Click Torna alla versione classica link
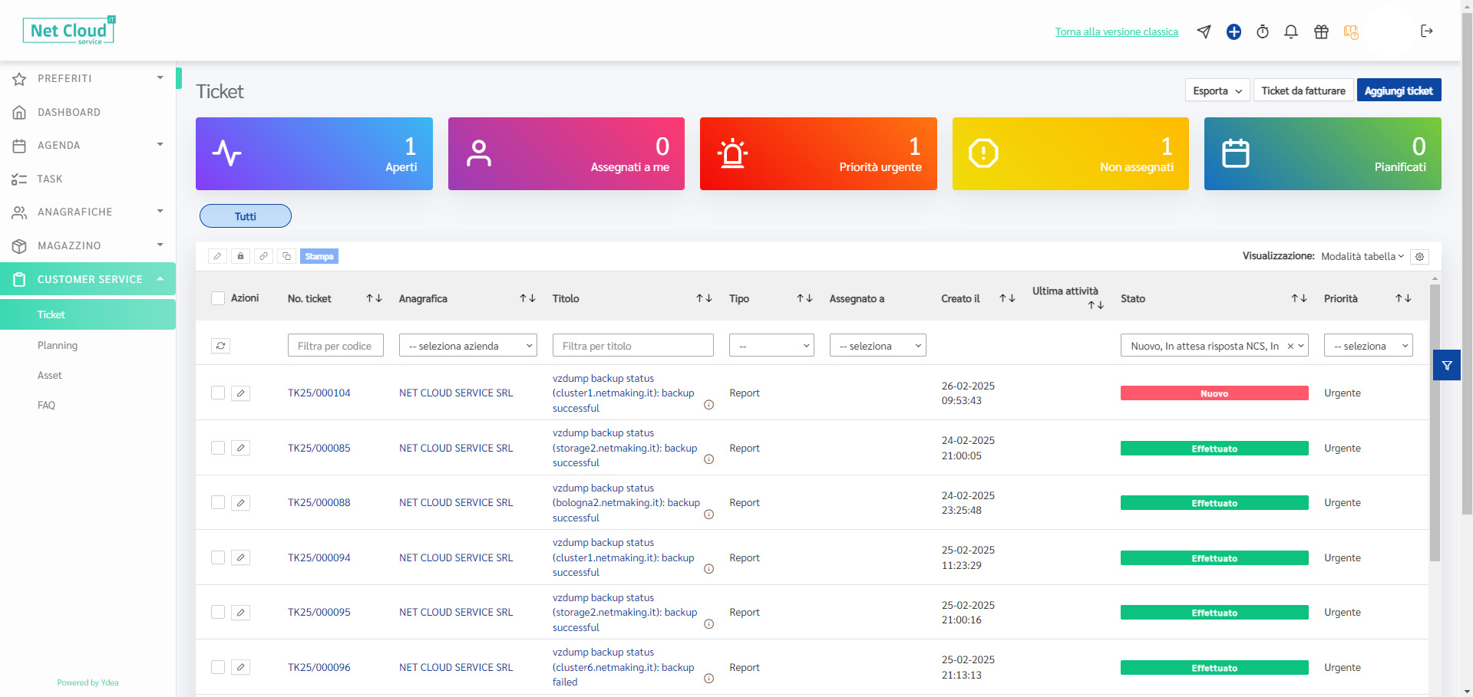 1116,31
